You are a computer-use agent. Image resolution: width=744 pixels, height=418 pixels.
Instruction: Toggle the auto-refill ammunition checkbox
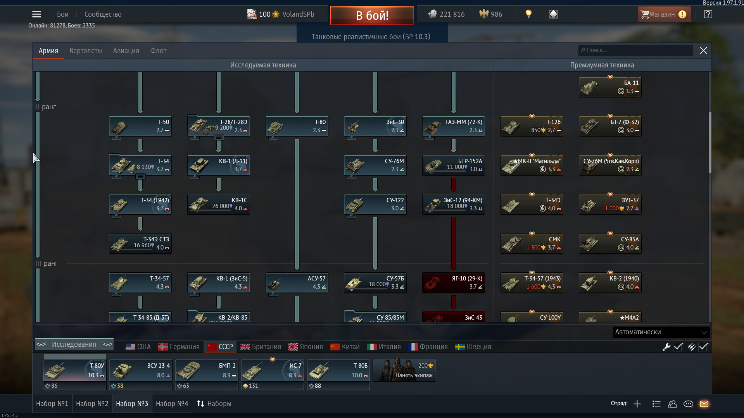[703, 347]
